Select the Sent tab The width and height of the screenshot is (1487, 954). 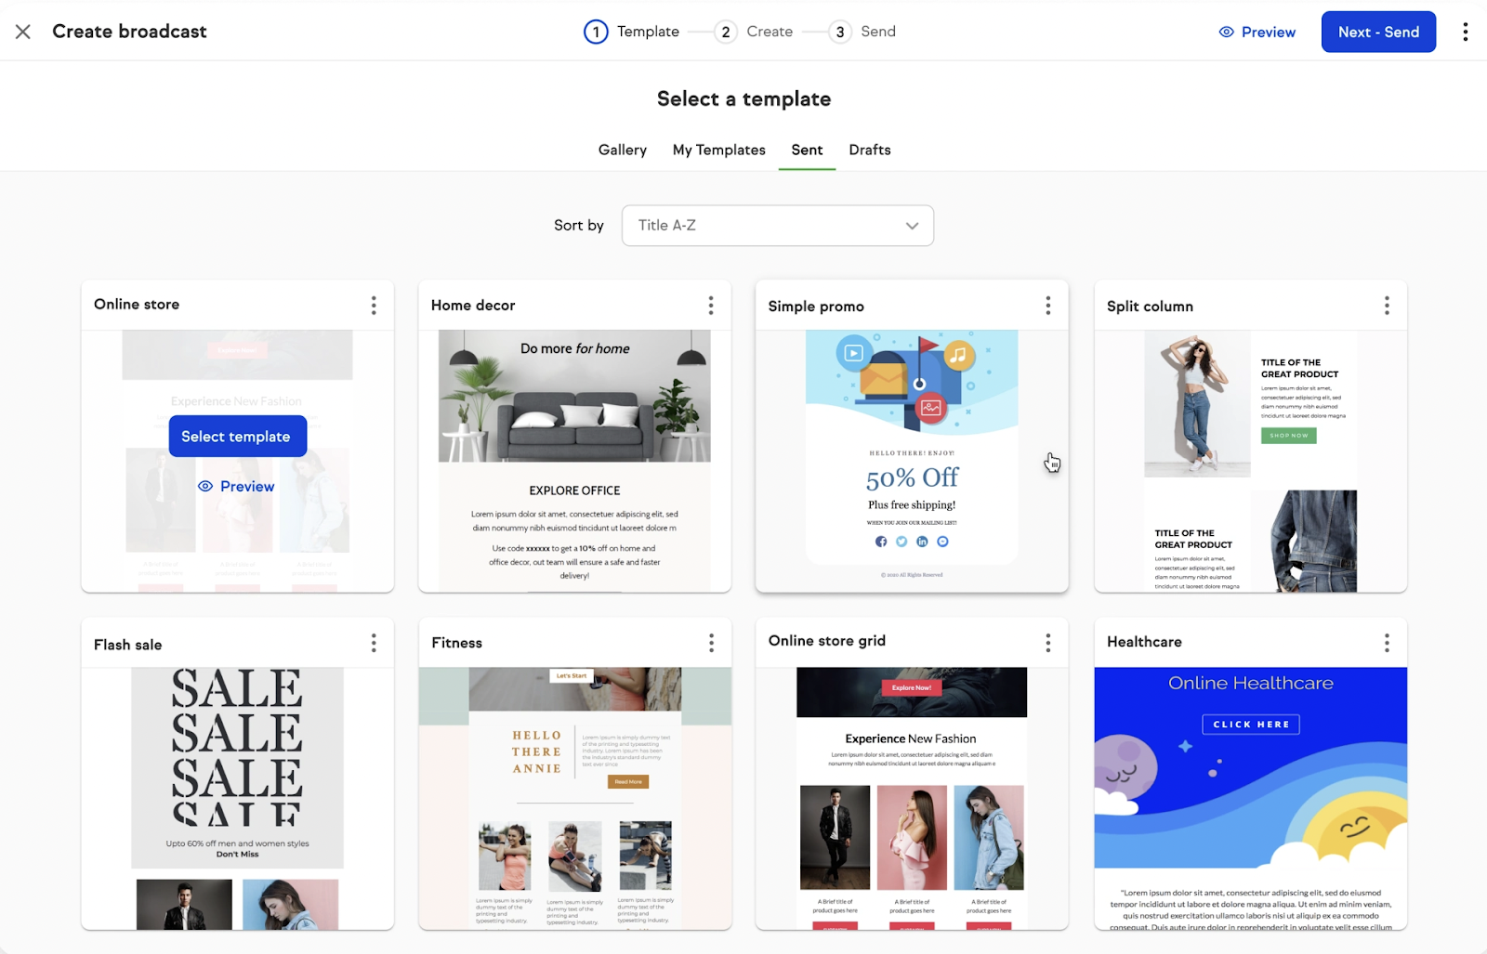807,150
